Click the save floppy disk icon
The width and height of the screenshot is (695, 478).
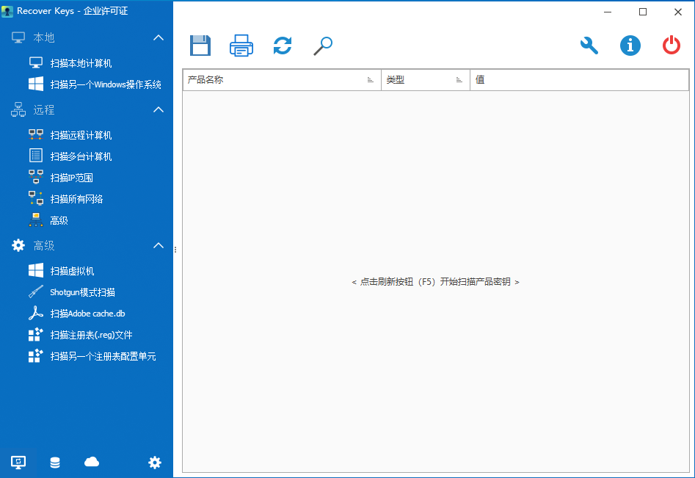200,46
